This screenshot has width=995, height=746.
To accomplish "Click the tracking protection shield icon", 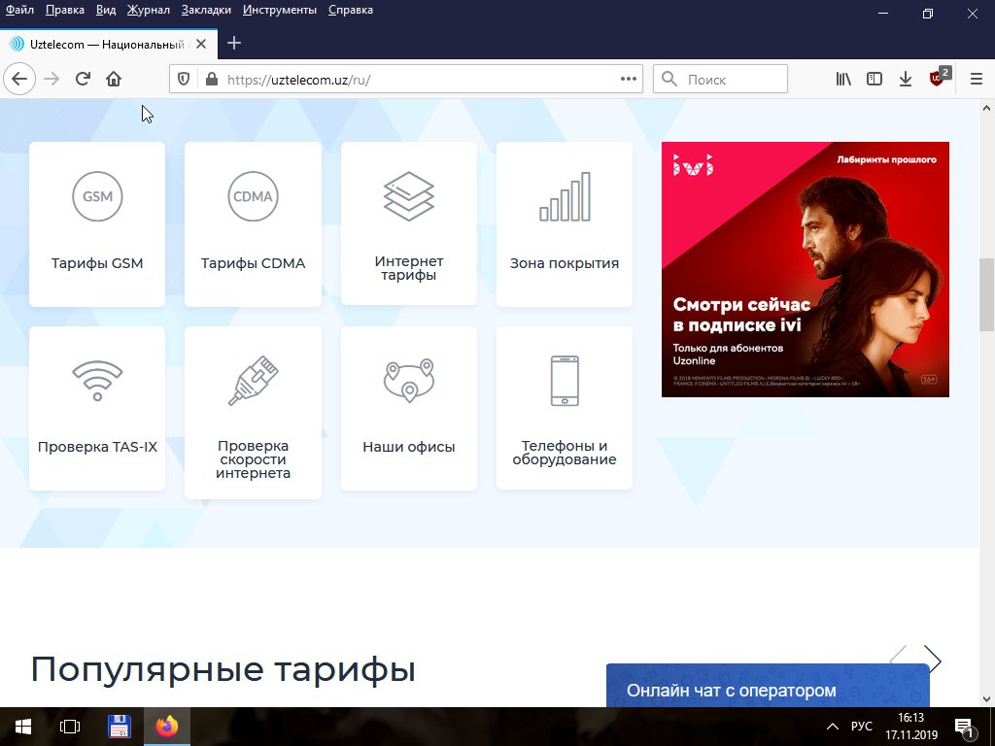I will 184,80.
